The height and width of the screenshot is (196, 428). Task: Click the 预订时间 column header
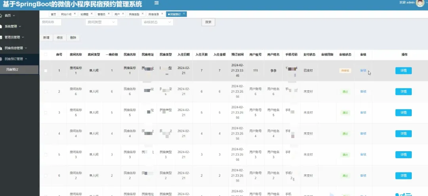coord(237,54)
